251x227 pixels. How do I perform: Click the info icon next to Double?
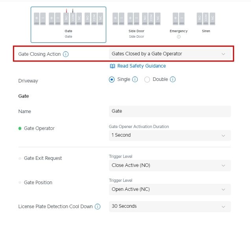(173, 79)
